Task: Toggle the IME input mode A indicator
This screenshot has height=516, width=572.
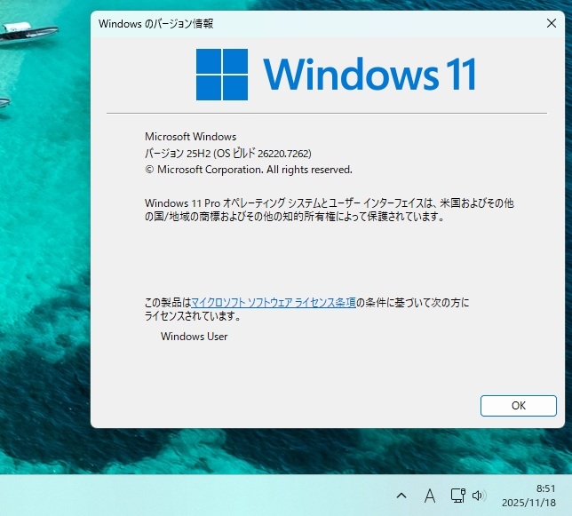Action: 430,496
